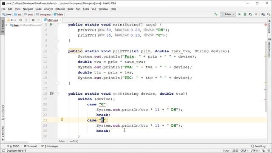
Task: Open the Refactor menu
Action: (x=60, y=9)
